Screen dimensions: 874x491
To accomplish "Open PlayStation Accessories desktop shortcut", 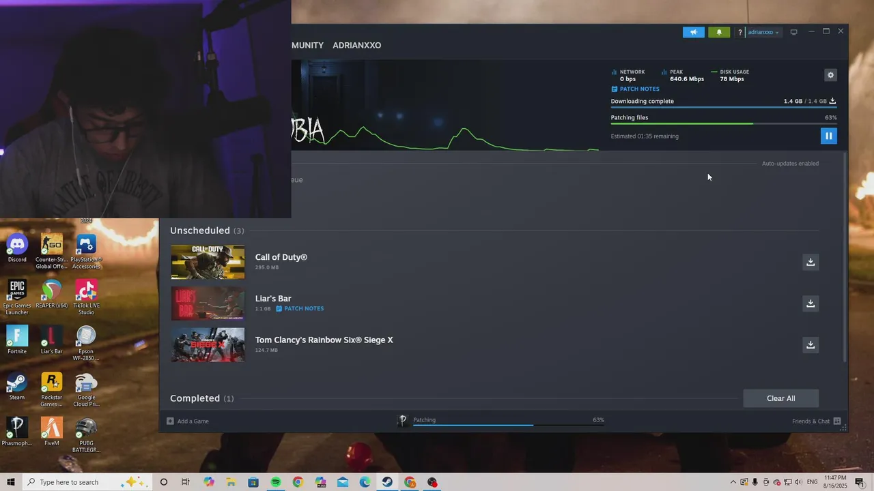I will click(x=86, y=252).
